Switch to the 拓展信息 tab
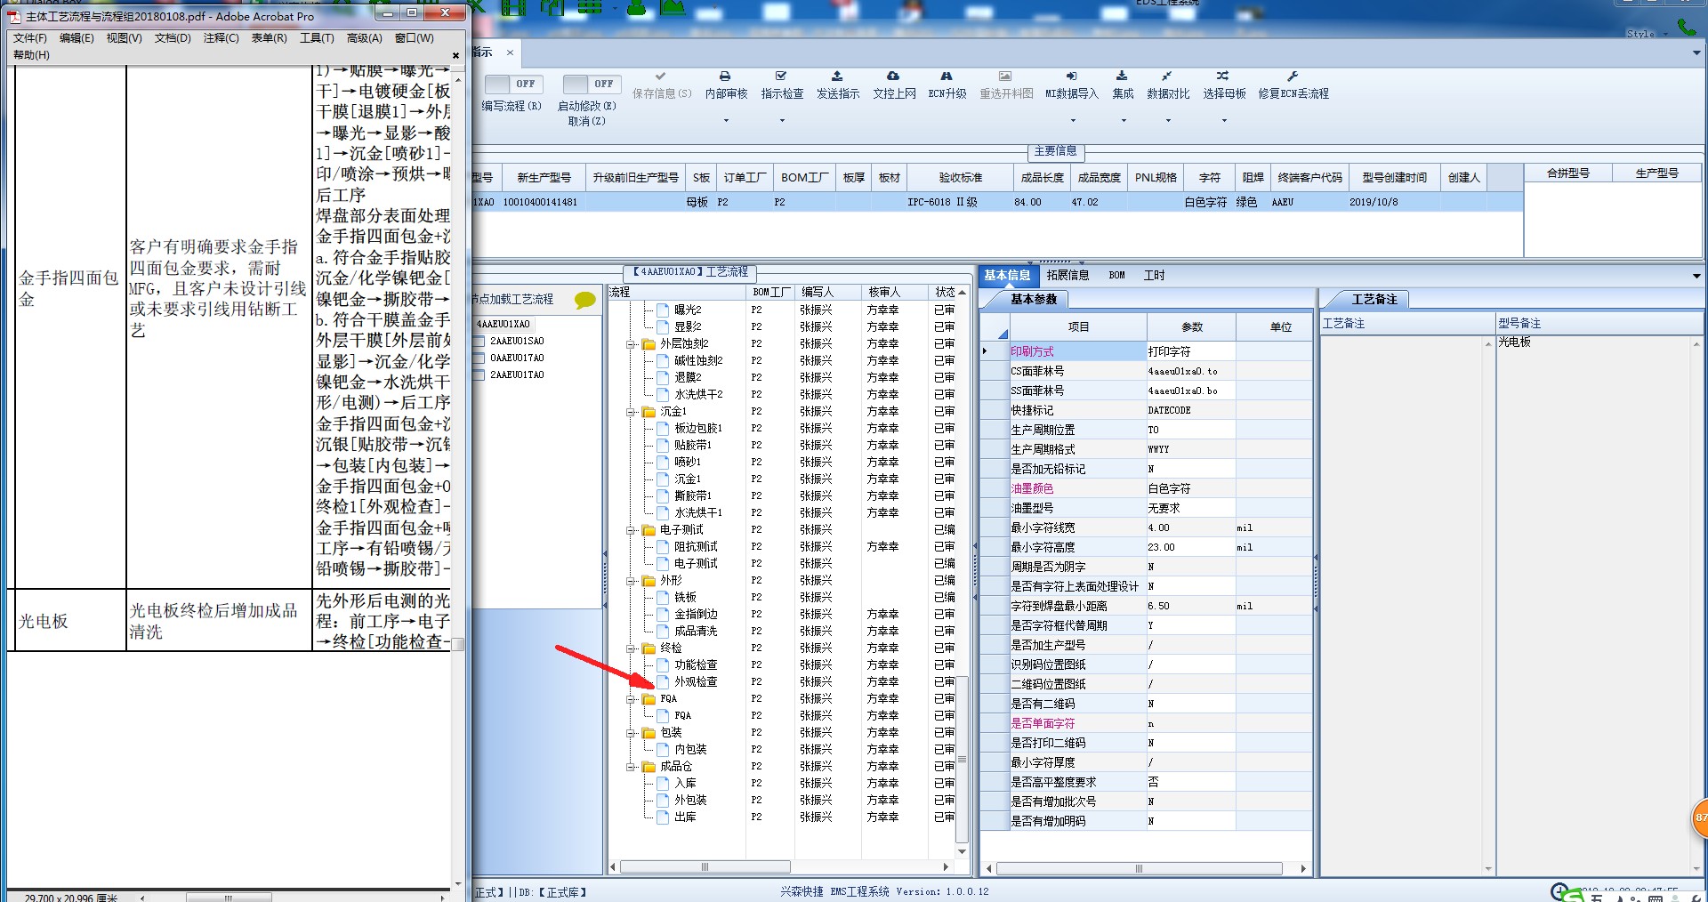 (x=1067, y=276)
